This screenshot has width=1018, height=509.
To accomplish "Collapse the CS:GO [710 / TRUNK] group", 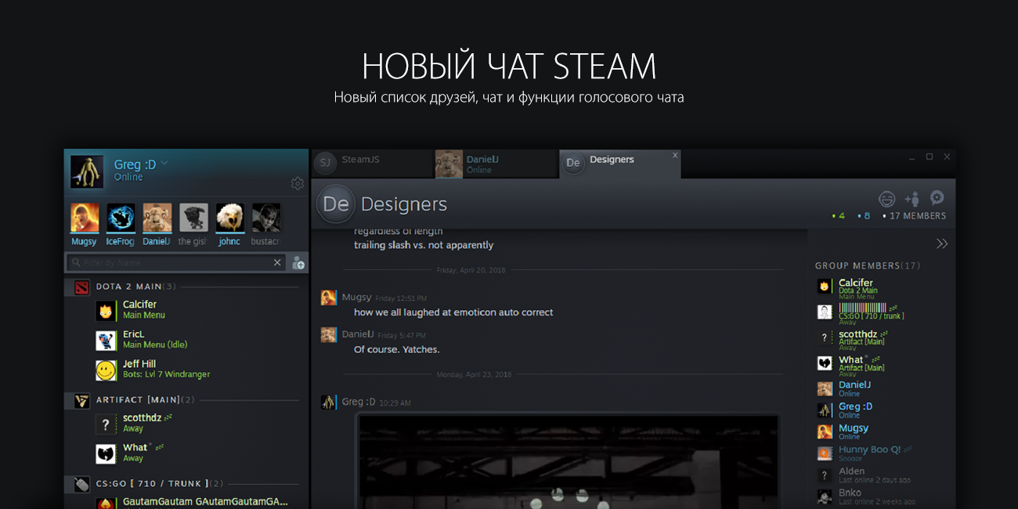I will click(149, 483).
